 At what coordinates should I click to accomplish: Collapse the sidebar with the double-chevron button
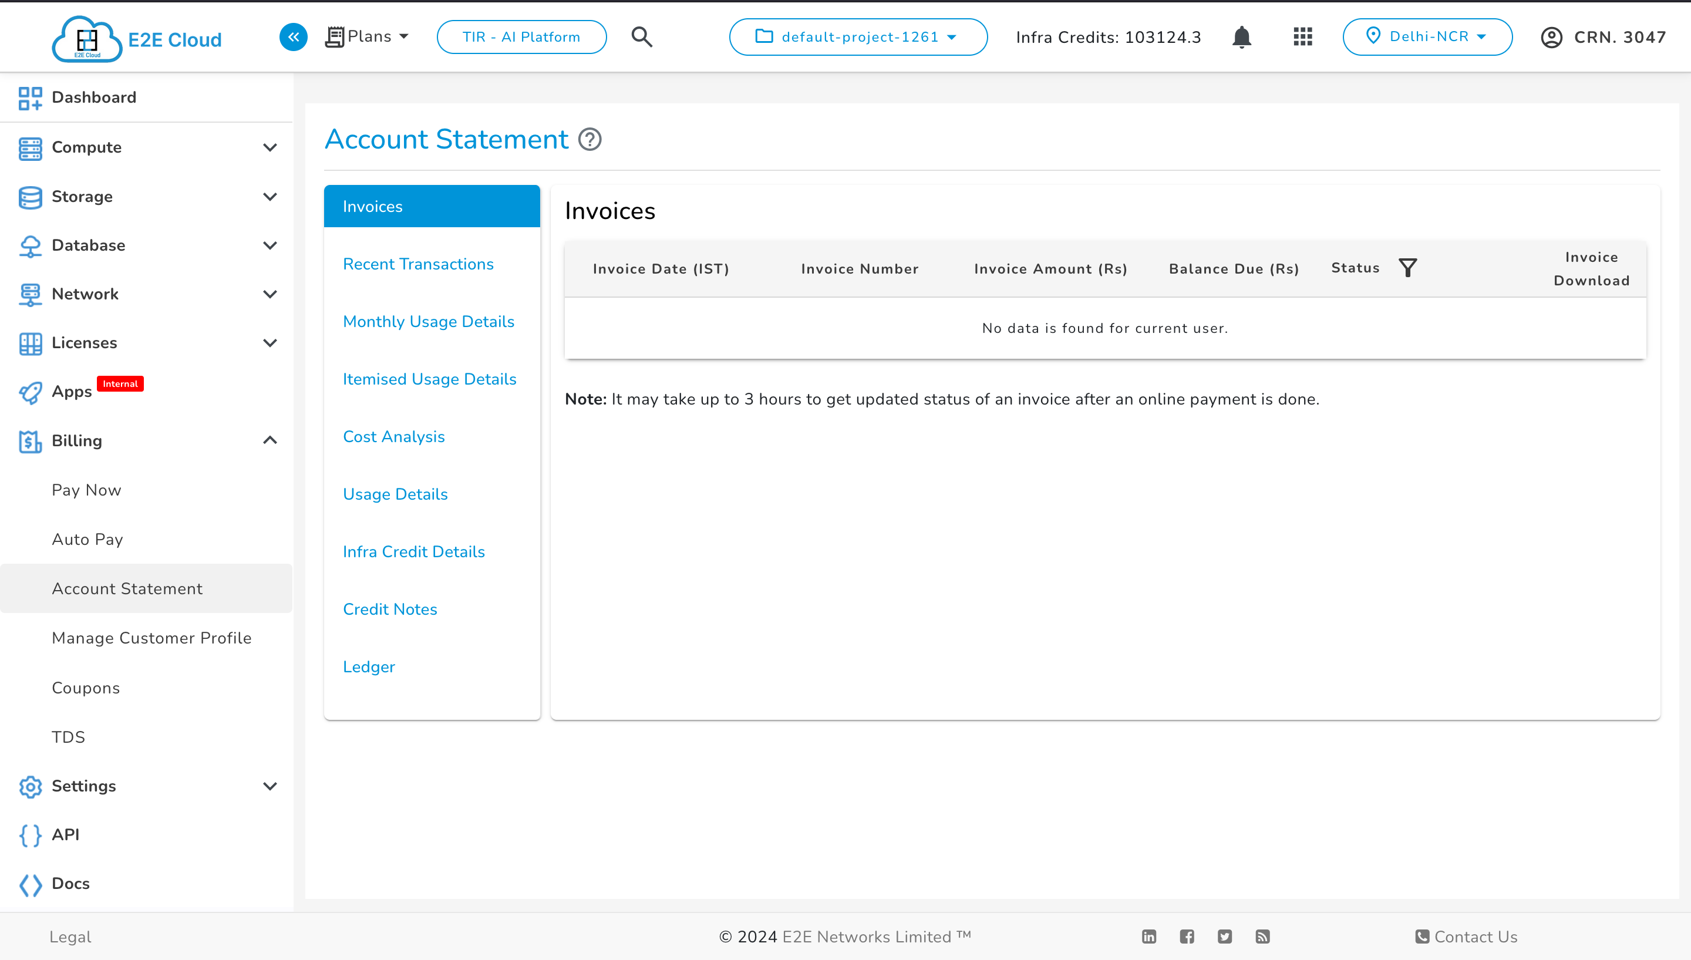pyautogui.click(x=294, y=37)
